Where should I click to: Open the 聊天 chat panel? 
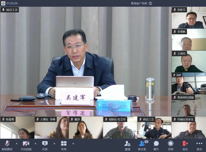(156, 145)
